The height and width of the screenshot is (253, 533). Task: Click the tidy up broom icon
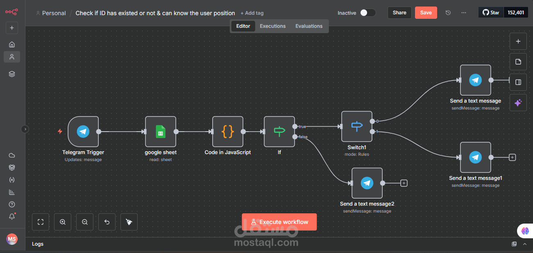(x=129, y=222)
